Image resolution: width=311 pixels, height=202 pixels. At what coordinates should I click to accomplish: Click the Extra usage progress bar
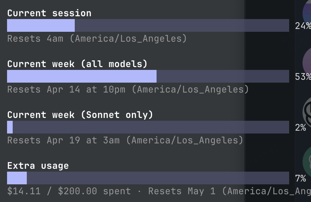coord(148,178)
